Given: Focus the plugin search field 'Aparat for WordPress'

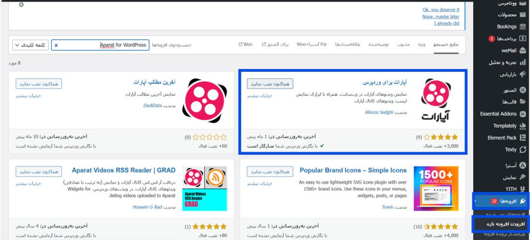Looking at the screenshot, I should pyautogui.click(x=100, y=45).
